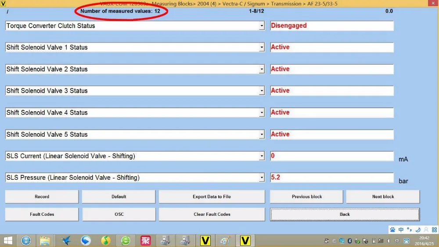Open the taskbar clock showing 20:42
The height and width of the screenshot is (247, 439).
(x=424, y=241)
